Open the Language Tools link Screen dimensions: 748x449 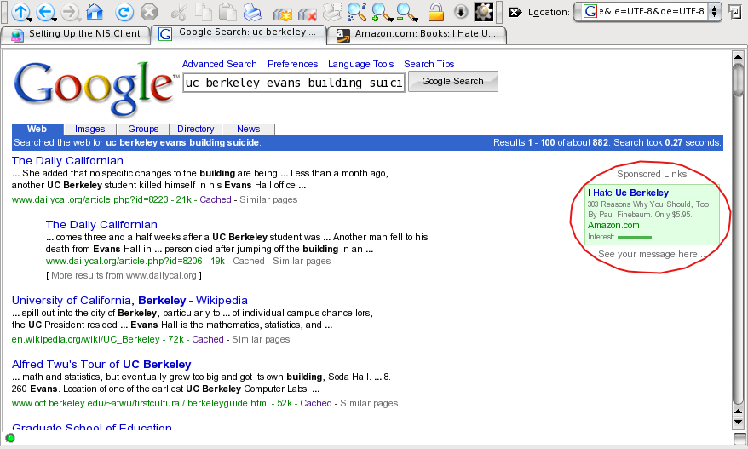click(360, 64)
